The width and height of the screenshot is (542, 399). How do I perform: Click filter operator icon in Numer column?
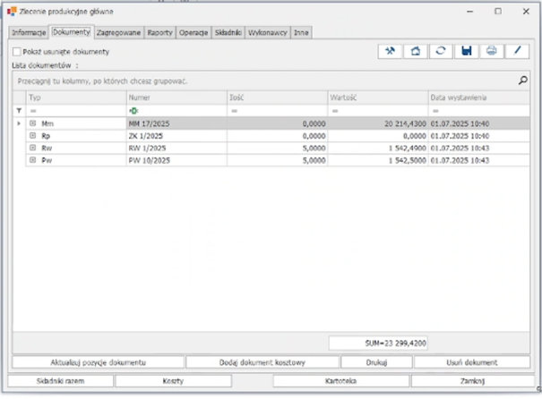(x=133, y=111)
